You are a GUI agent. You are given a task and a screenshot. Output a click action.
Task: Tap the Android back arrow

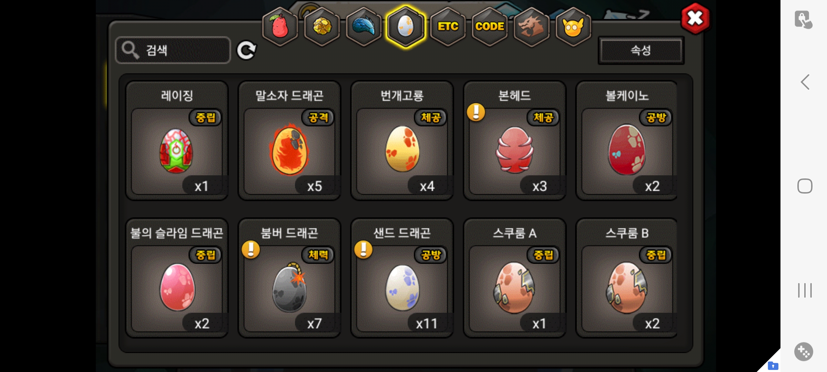pos(805,82)
